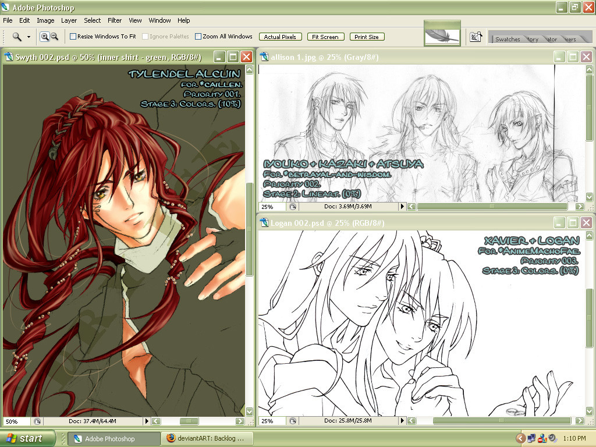
Task: Expand hidden system tray icons arrow
Action: pos(521,439)
